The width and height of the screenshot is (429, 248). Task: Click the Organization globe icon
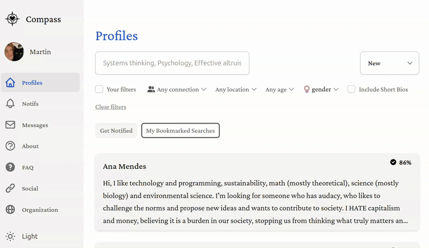(10, 209)
